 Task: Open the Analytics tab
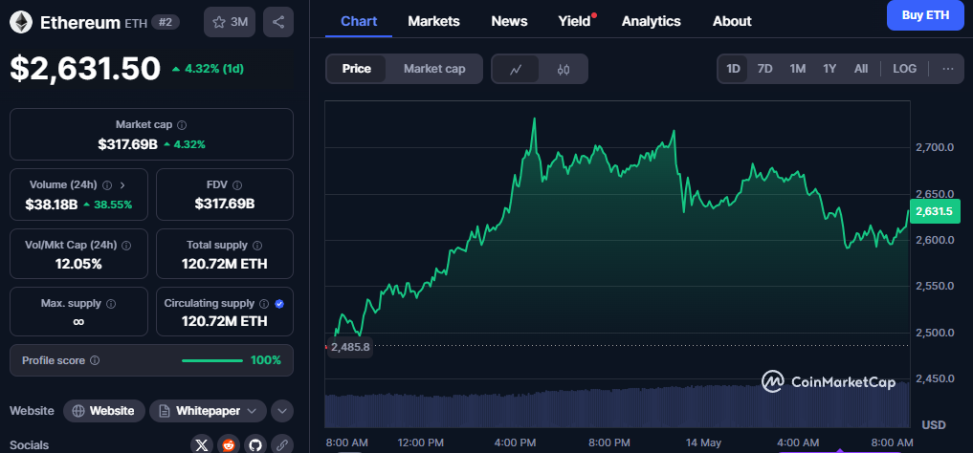[x=651, y=21]
